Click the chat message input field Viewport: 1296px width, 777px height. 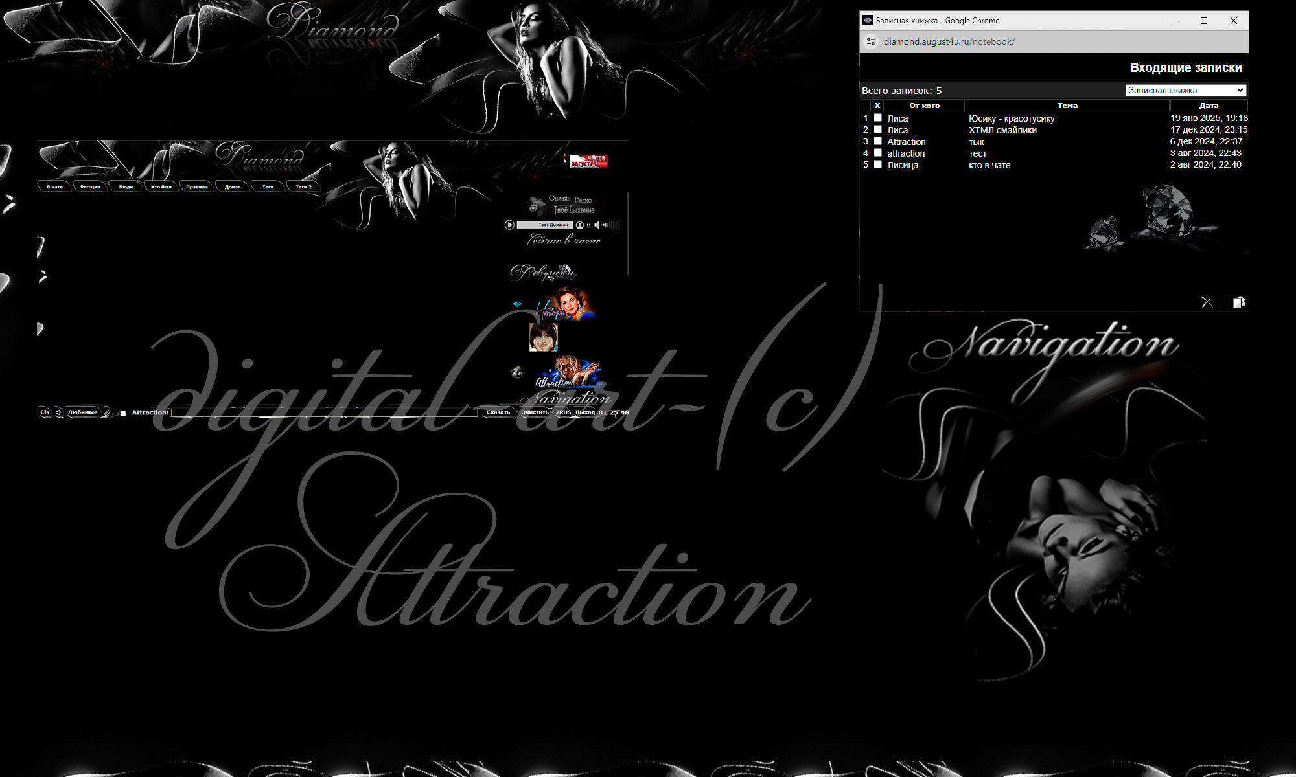(x=324, y=412)
